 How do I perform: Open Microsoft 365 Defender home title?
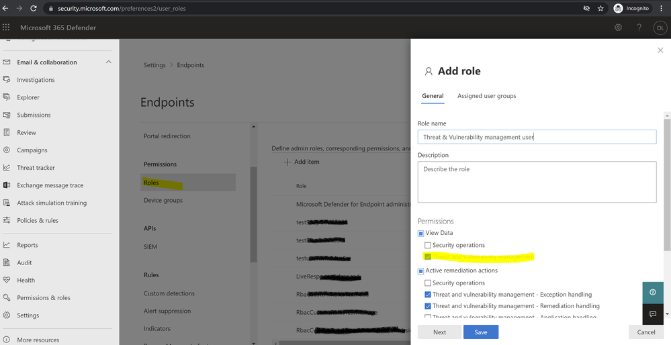58,28
